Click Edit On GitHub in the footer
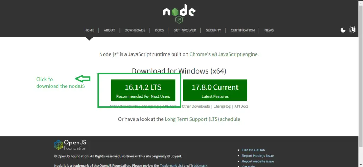 click(x=253, y=150)
